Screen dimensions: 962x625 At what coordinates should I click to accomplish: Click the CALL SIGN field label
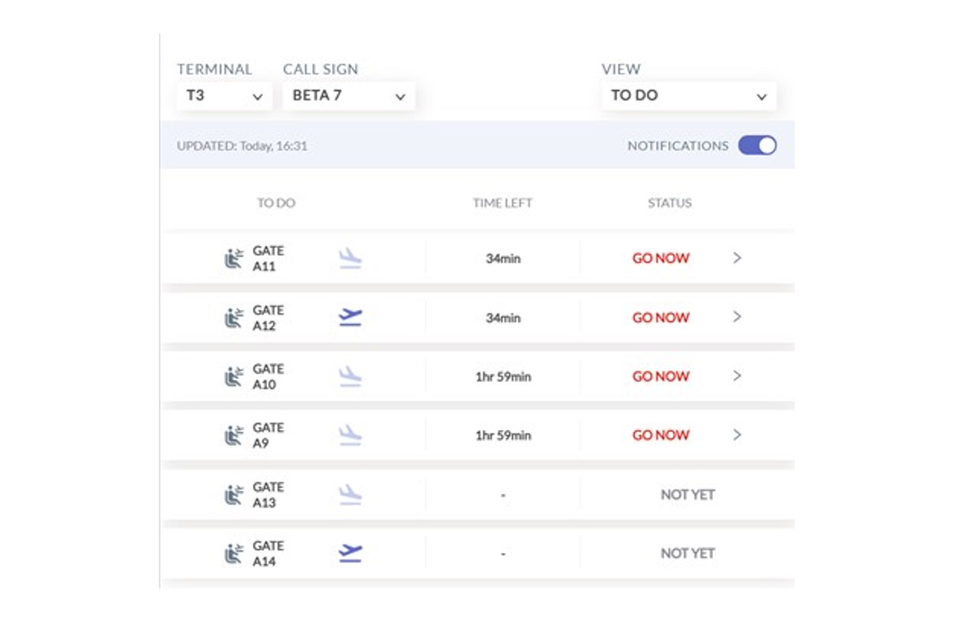coord(321,69)
